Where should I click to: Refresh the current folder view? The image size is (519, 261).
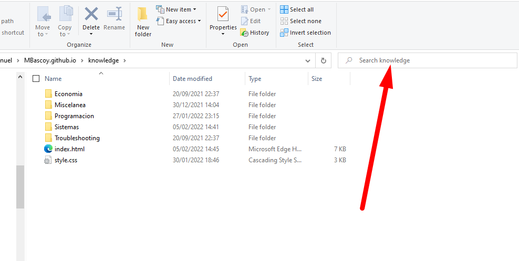(324, 60)
